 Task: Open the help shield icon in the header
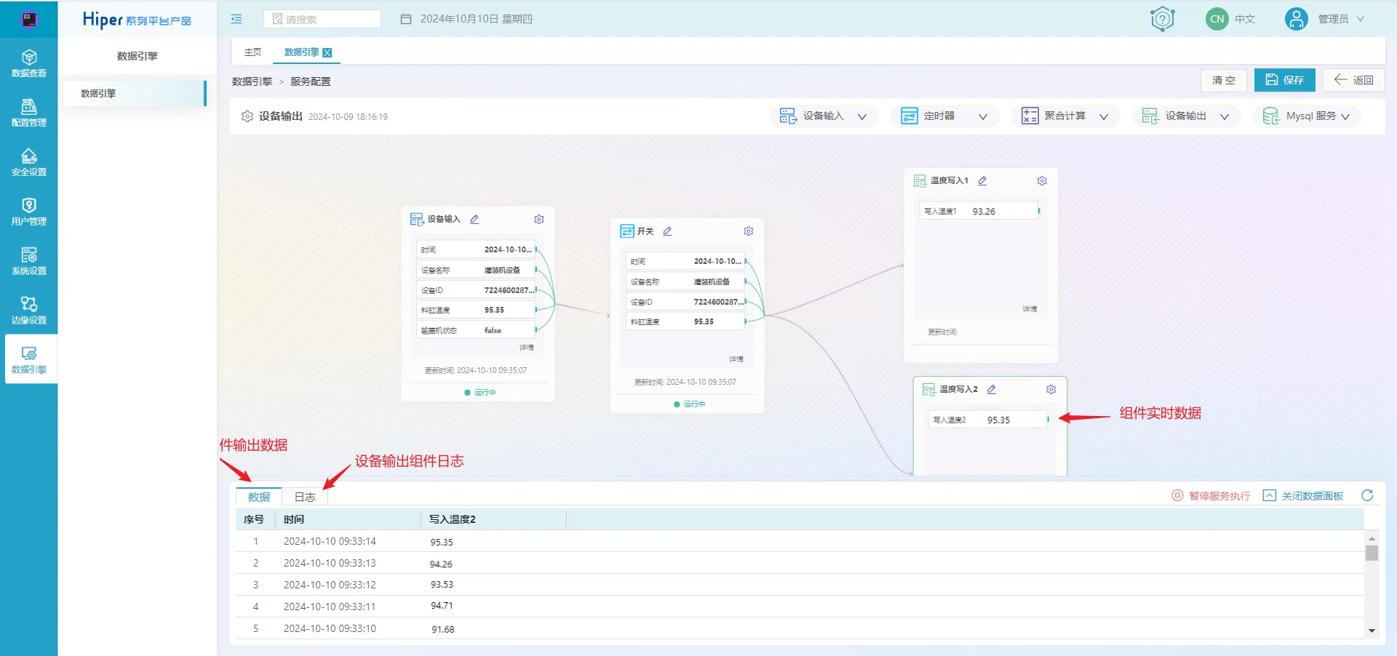[1162, 19]
